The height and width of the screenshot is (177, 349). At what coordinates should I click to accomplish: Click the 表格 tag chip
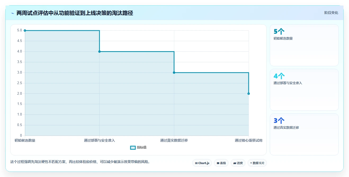point(221,163)
